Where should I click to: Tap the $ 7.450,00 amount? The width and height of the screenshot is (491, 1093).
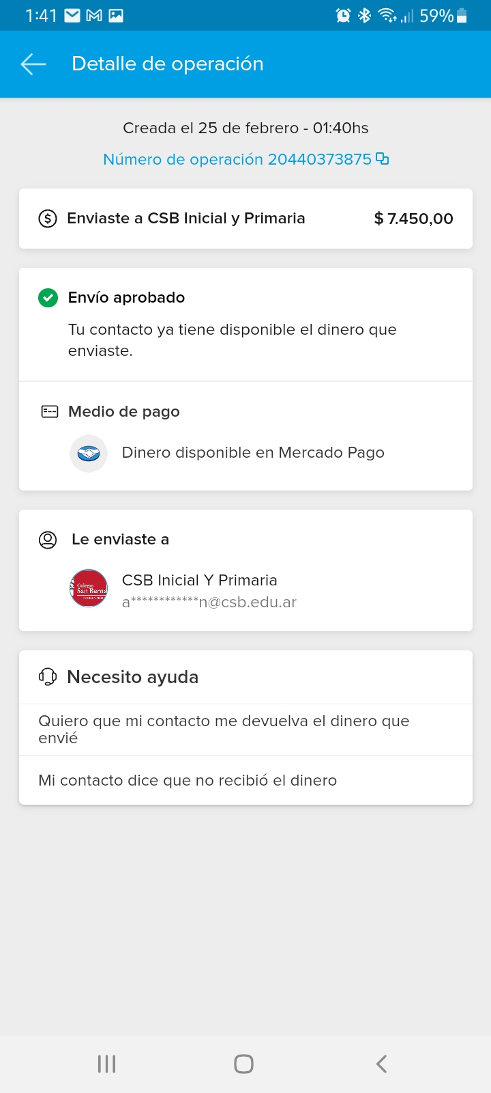tap(413, 219)
